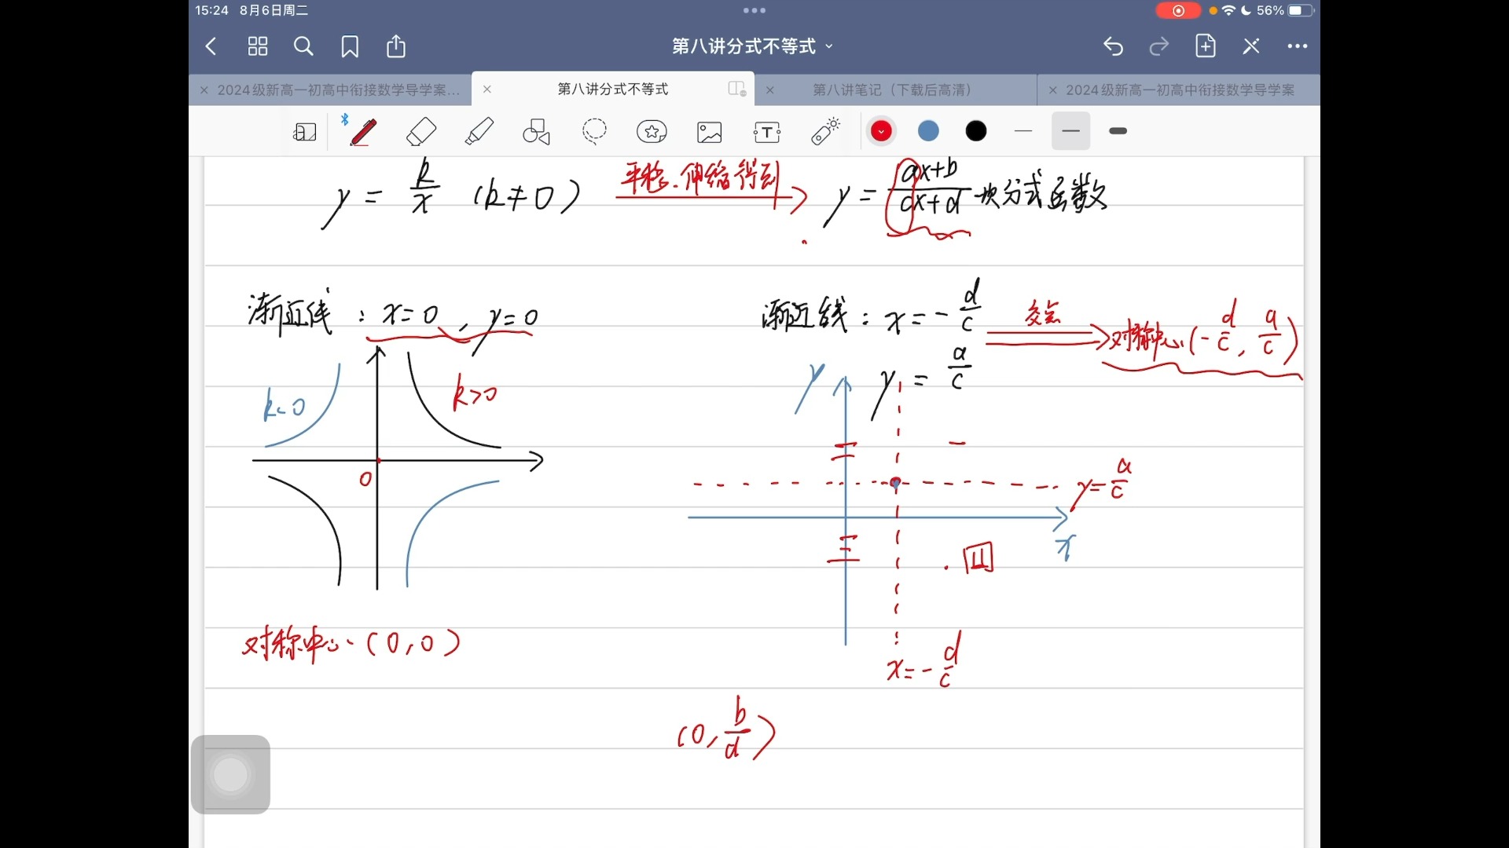
Task: Check battery status at 56%
Action: pyautogui.click(x=1285, y=10)
